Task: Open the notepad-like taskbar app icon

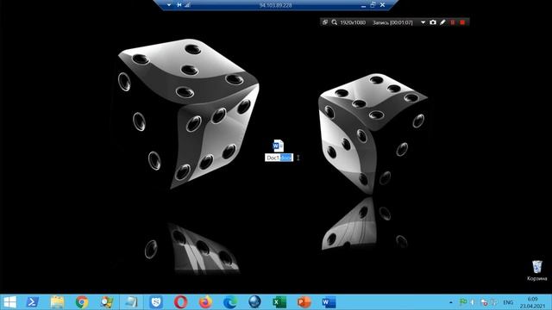Action: (131, 302)
